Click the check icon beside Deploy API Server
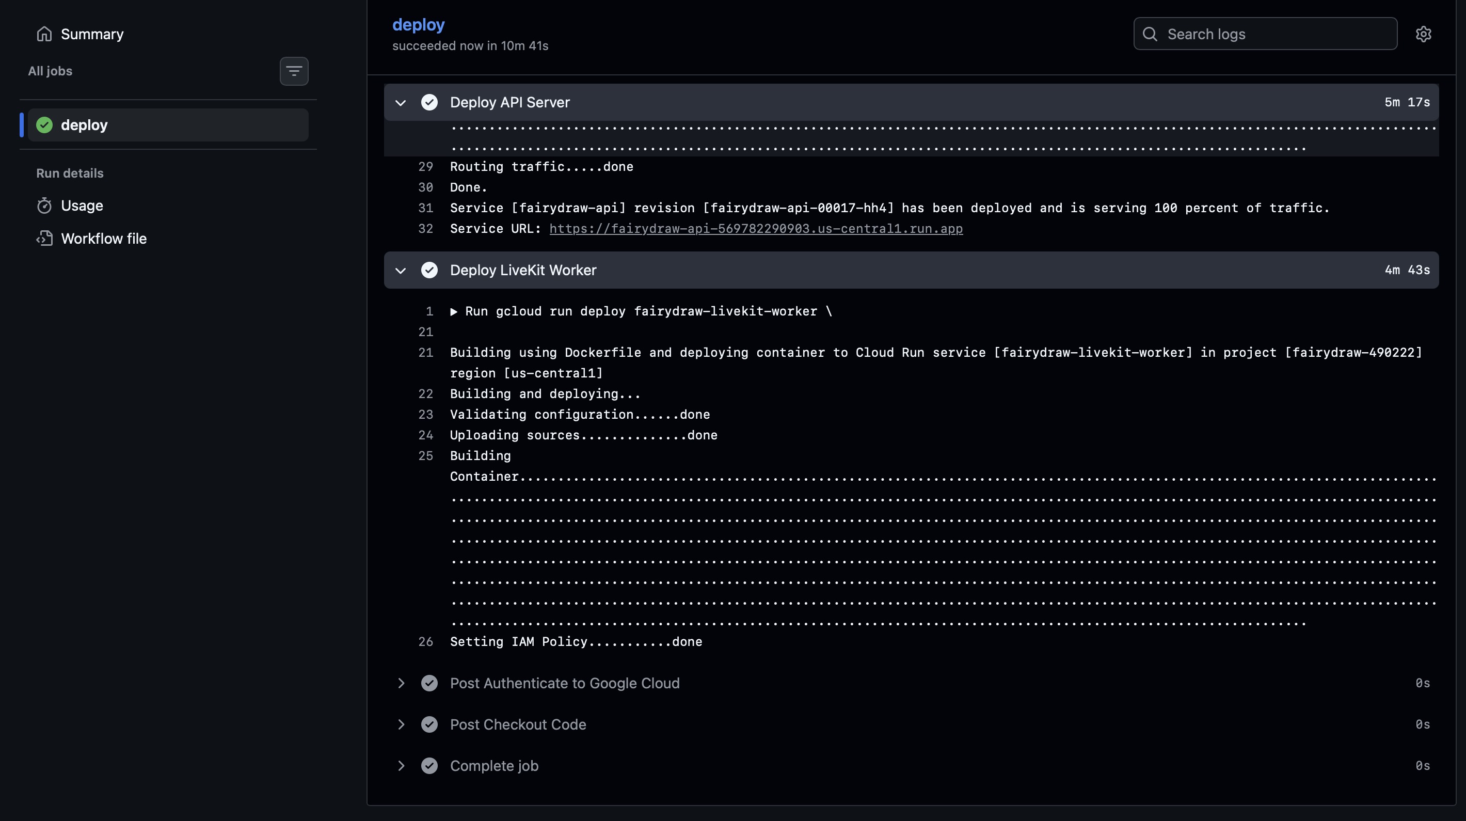Image resolution: width=1466 pixels, height=821 pixels. pyautogui.click(x=429, y=102)
